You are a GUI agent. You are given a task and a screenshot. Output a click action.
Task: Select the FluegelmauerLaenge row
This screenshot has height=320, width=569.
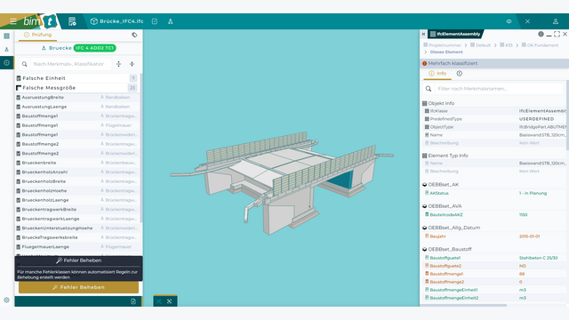pyautogui.click(x=76, y=247)
